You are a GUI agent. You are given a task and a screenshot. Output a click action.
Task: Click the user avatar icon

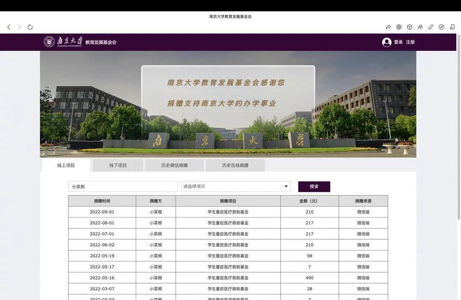[x=387, y=42]
